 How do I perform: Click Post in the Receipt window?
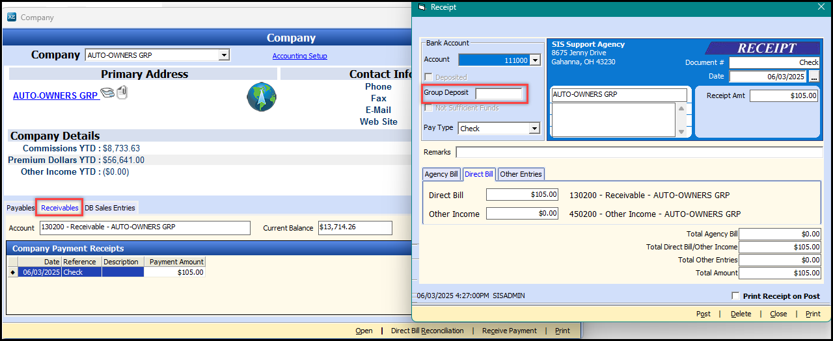pyautogui.click(x=703, y=314)
